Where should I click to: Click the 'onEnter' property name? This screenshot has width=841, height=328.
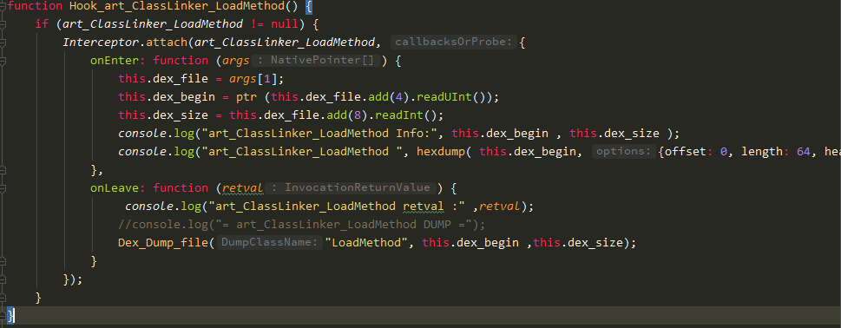(x=115, y=61)
